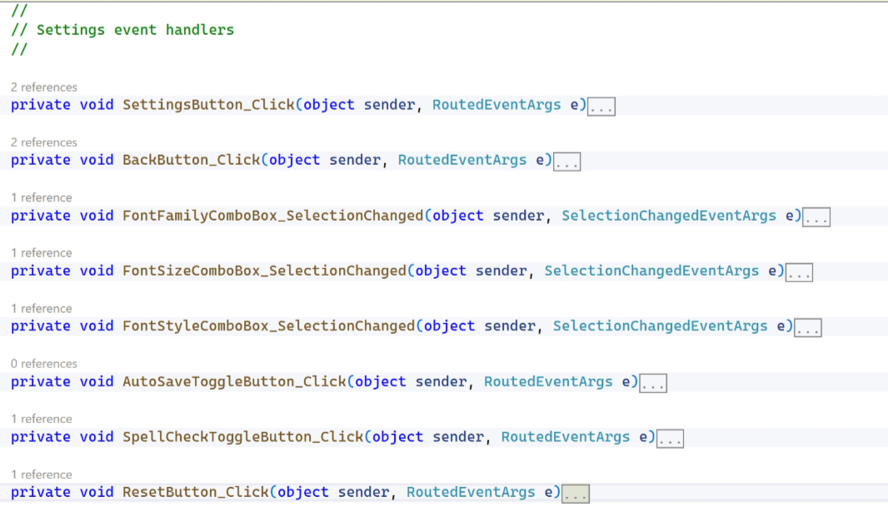Click the AutoSaveToggleButton_Click method name
Image resolution: width=888 pixels, height=507 pixels.
[234, 382]
